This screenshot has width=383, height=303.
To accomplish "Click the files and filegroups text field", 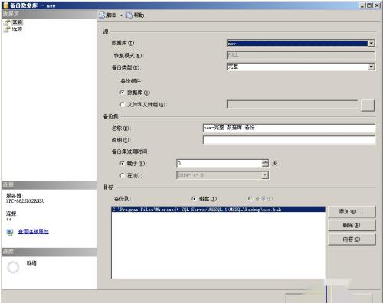I will 293,104.
